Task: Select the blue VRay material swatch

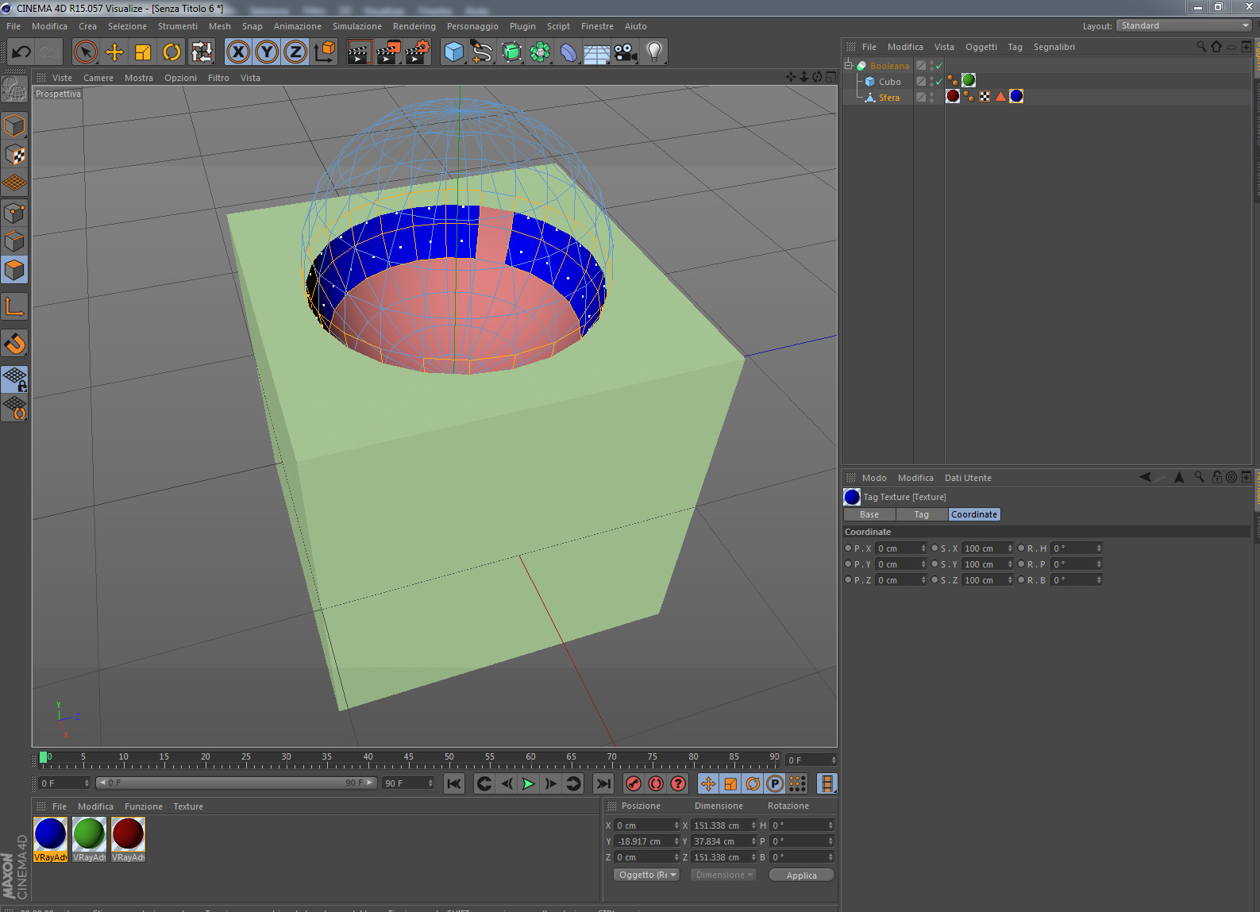Action: (50, 835)
